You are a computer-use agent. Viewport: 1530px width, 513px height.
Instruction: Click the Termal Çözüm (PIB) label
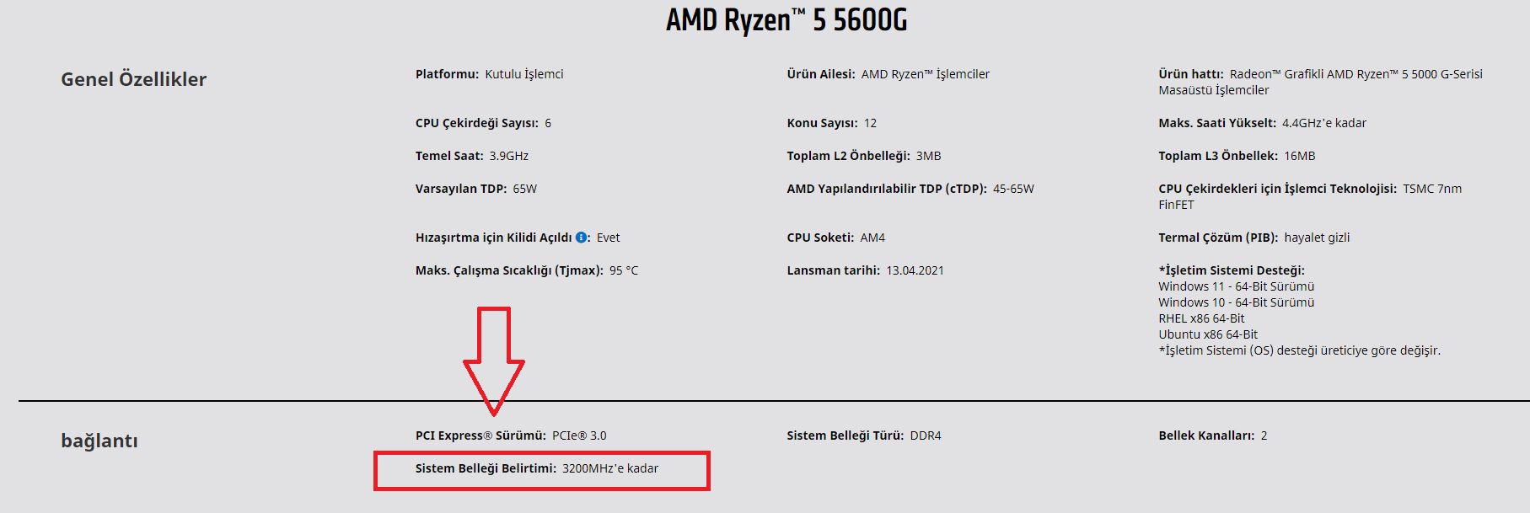[x=1217, y=238]
